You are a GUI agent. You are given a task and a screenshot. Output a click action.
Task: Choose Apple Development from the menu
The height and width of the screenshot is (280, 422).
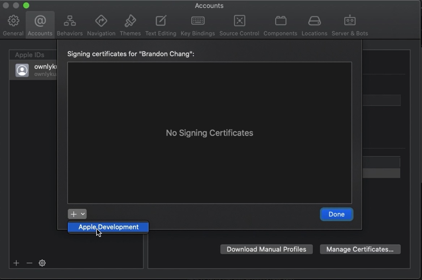(108, 227)
